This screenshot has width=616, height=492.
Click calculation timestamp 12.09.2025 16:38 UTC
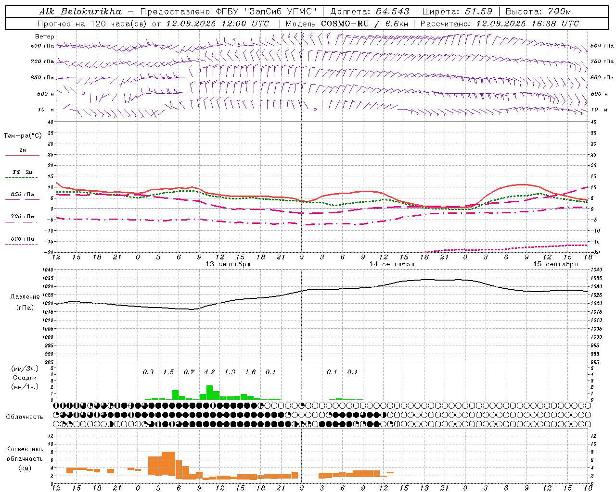click(x=527, y=24)
